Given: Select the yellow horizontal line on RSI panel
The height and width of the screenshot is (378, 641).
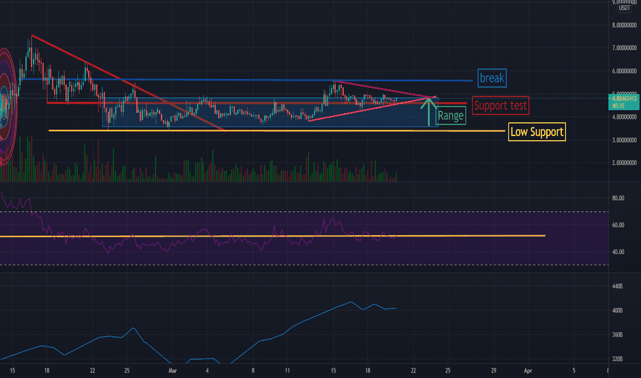Looking at the screenshot, I should tap(272, 236).
